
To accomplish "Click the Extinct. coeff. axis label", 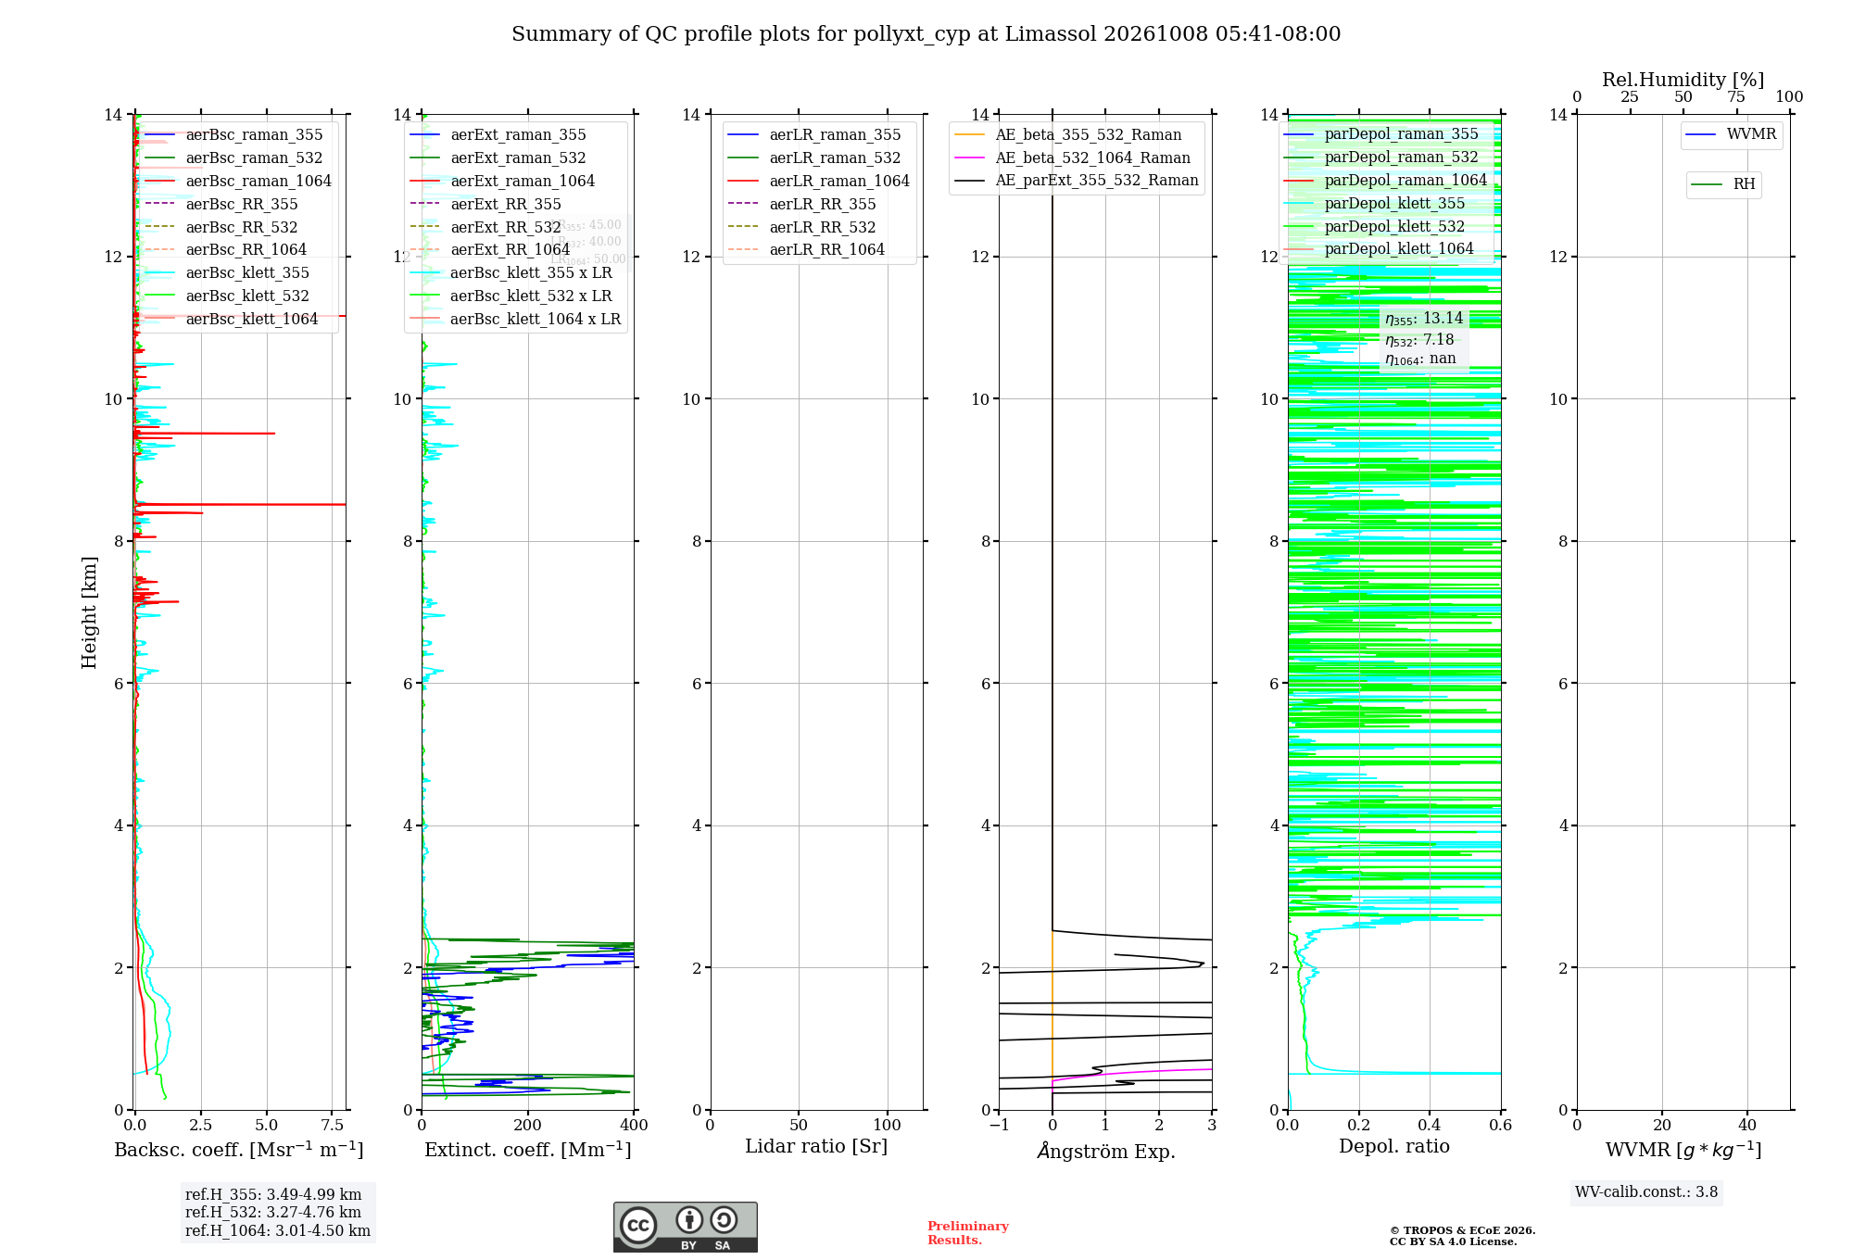I will pos(528,1150).
